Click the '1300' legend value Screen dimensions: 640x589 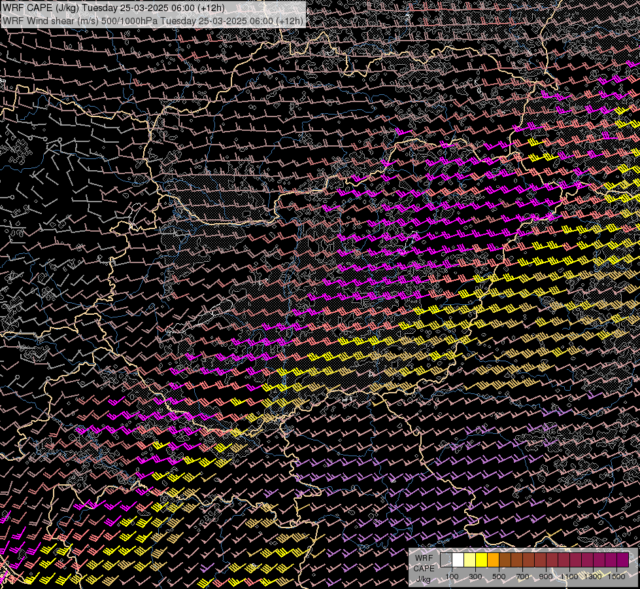click(x=593, y=577)
